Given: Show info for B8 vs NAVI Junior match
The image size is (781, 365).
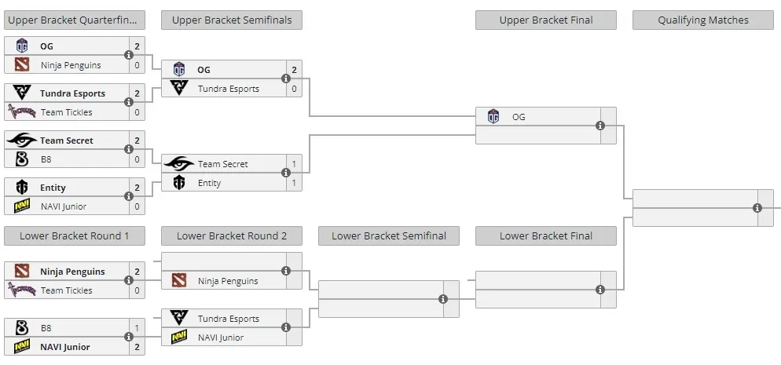Looking at the screenshot, I should 129,338.
